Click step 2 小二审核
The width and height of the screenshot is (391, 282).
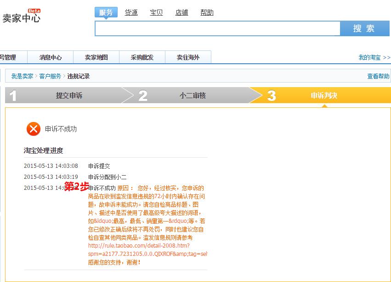click(192, 95)
